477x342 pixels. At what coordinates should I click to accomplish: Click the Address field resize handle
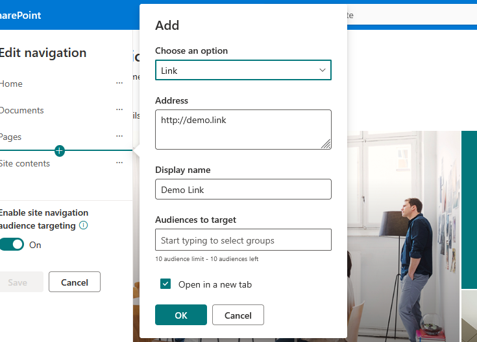pos(326,144)
